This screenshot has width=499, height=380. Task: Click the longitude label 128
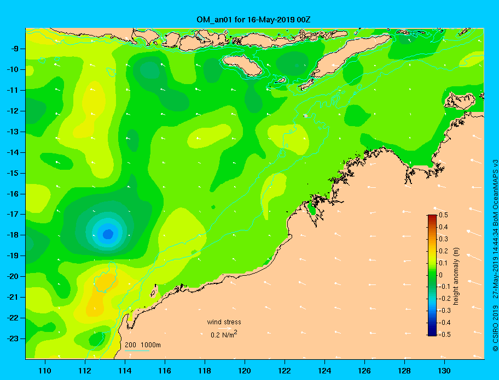tap(404, 371)
